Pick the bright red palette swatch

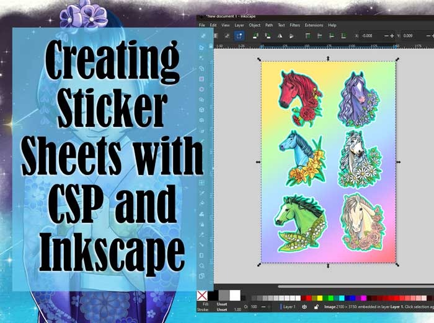point(309,298)
